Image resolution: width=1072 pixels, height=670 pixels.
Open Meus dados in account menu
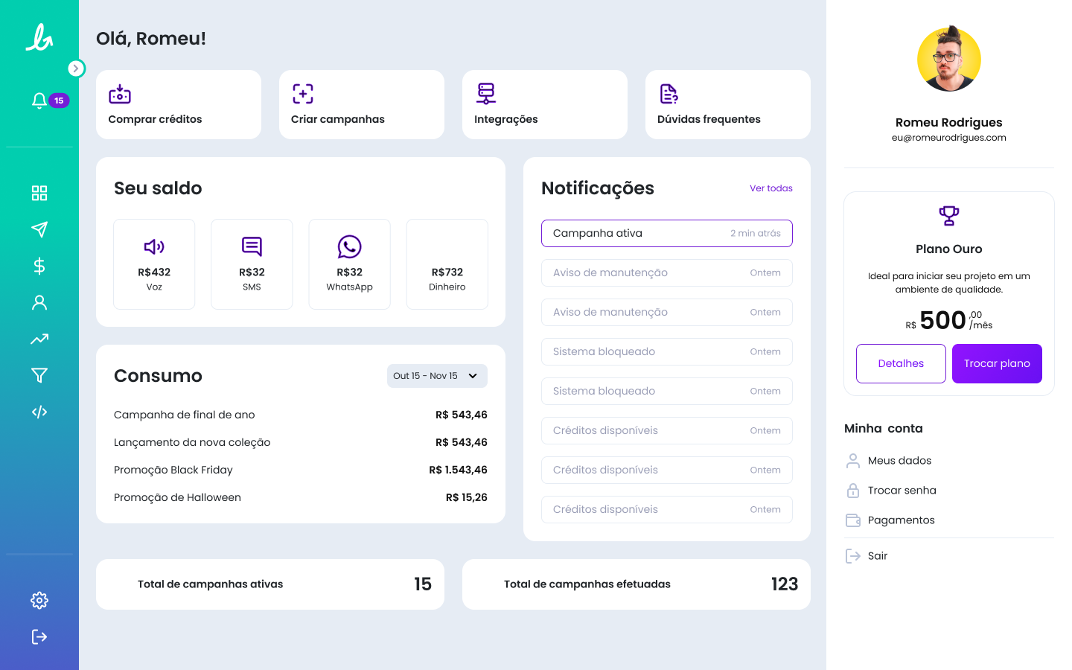[x=899, y=461]
